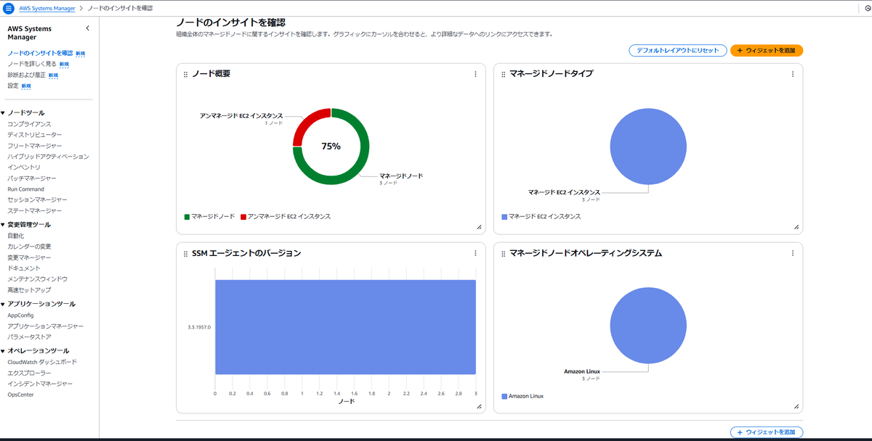This screenshot has height=441, width=872.
Task: Open ノードを詳しく見る in the sidebar
Action: (x=32, y=64)
